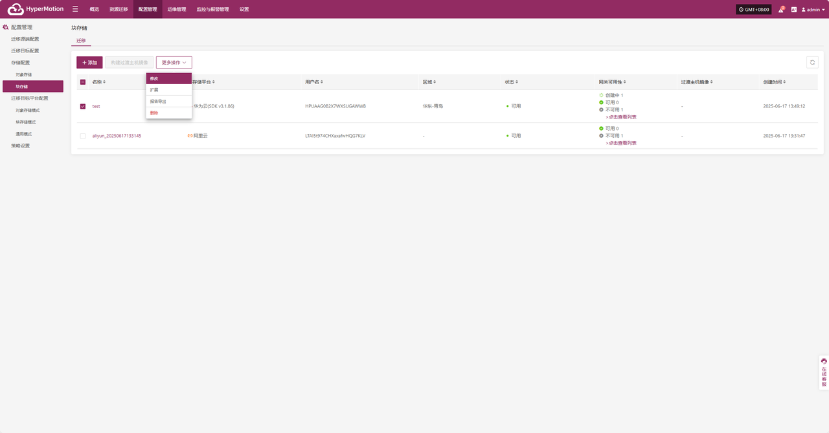829x433 pixels.
Task: Click the 配置管理 gear icon in sidebar
Action: 6,27
